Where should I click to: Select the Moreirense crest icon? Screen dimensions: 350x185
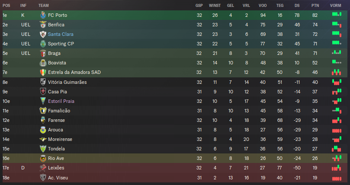(43, 139)
